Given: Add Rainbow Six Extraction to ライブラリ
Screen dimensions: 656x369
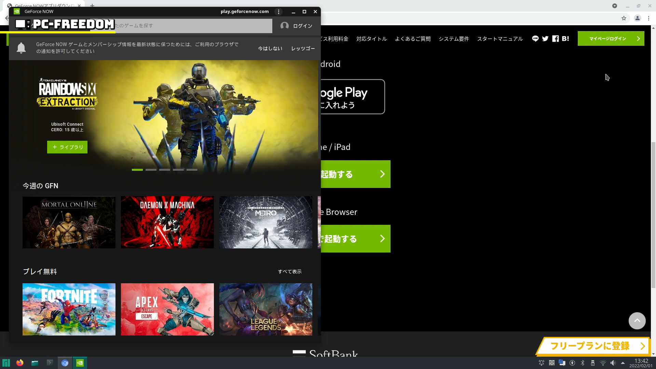Looking at the screenshot, I should [67, 147].
